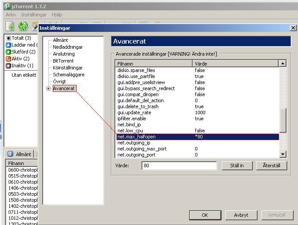This screenshot has height=225, width=298.
Task: Open the BitTorrent settings page
Action: [63, 61]
